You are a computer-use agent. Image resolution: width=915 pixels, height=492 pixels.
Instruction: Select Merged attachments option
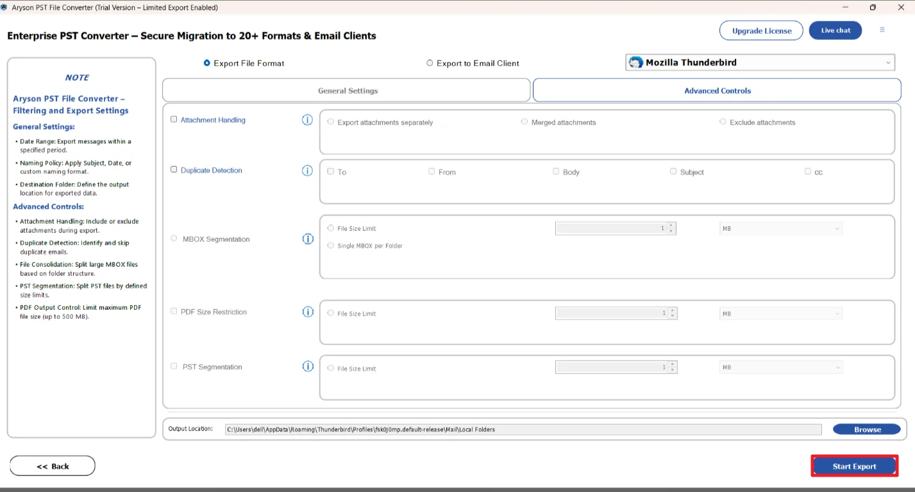(525, 121)
